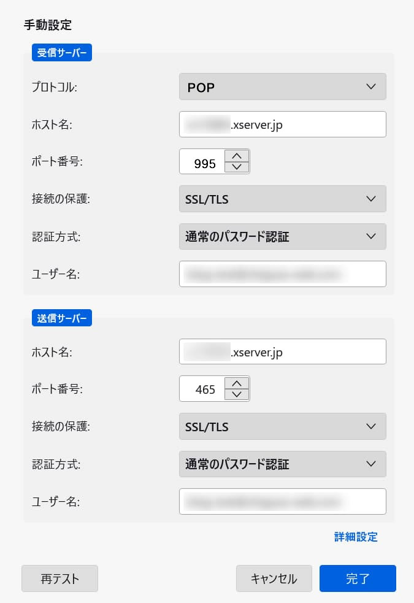Click the outgoing port 465 field
Screen dimensions: 414x603
(204, 390)
